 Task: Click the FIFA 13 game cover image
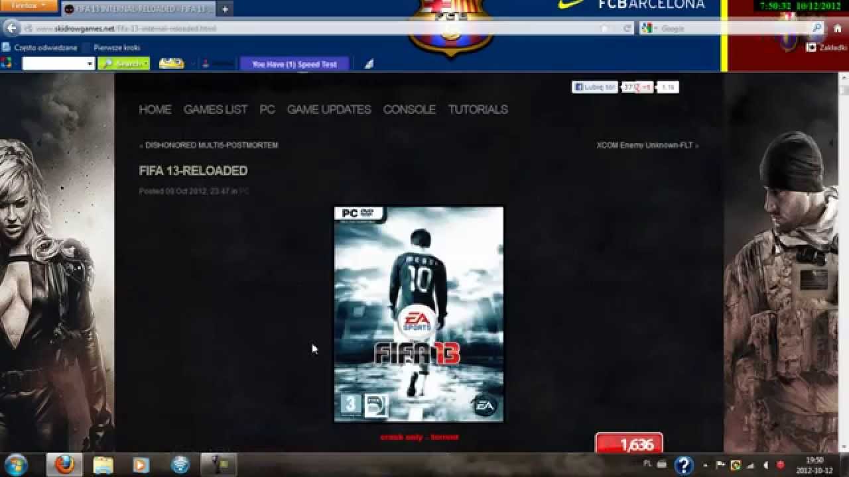[419, 314]
